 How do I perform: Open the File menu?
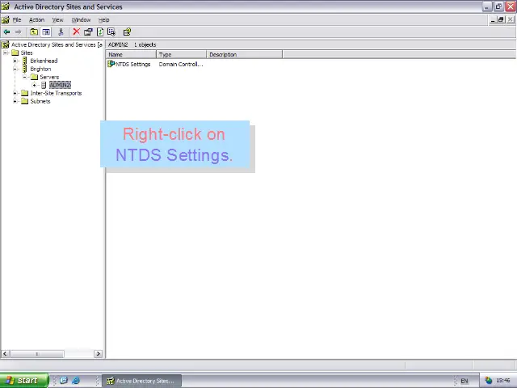click(17, 19)
